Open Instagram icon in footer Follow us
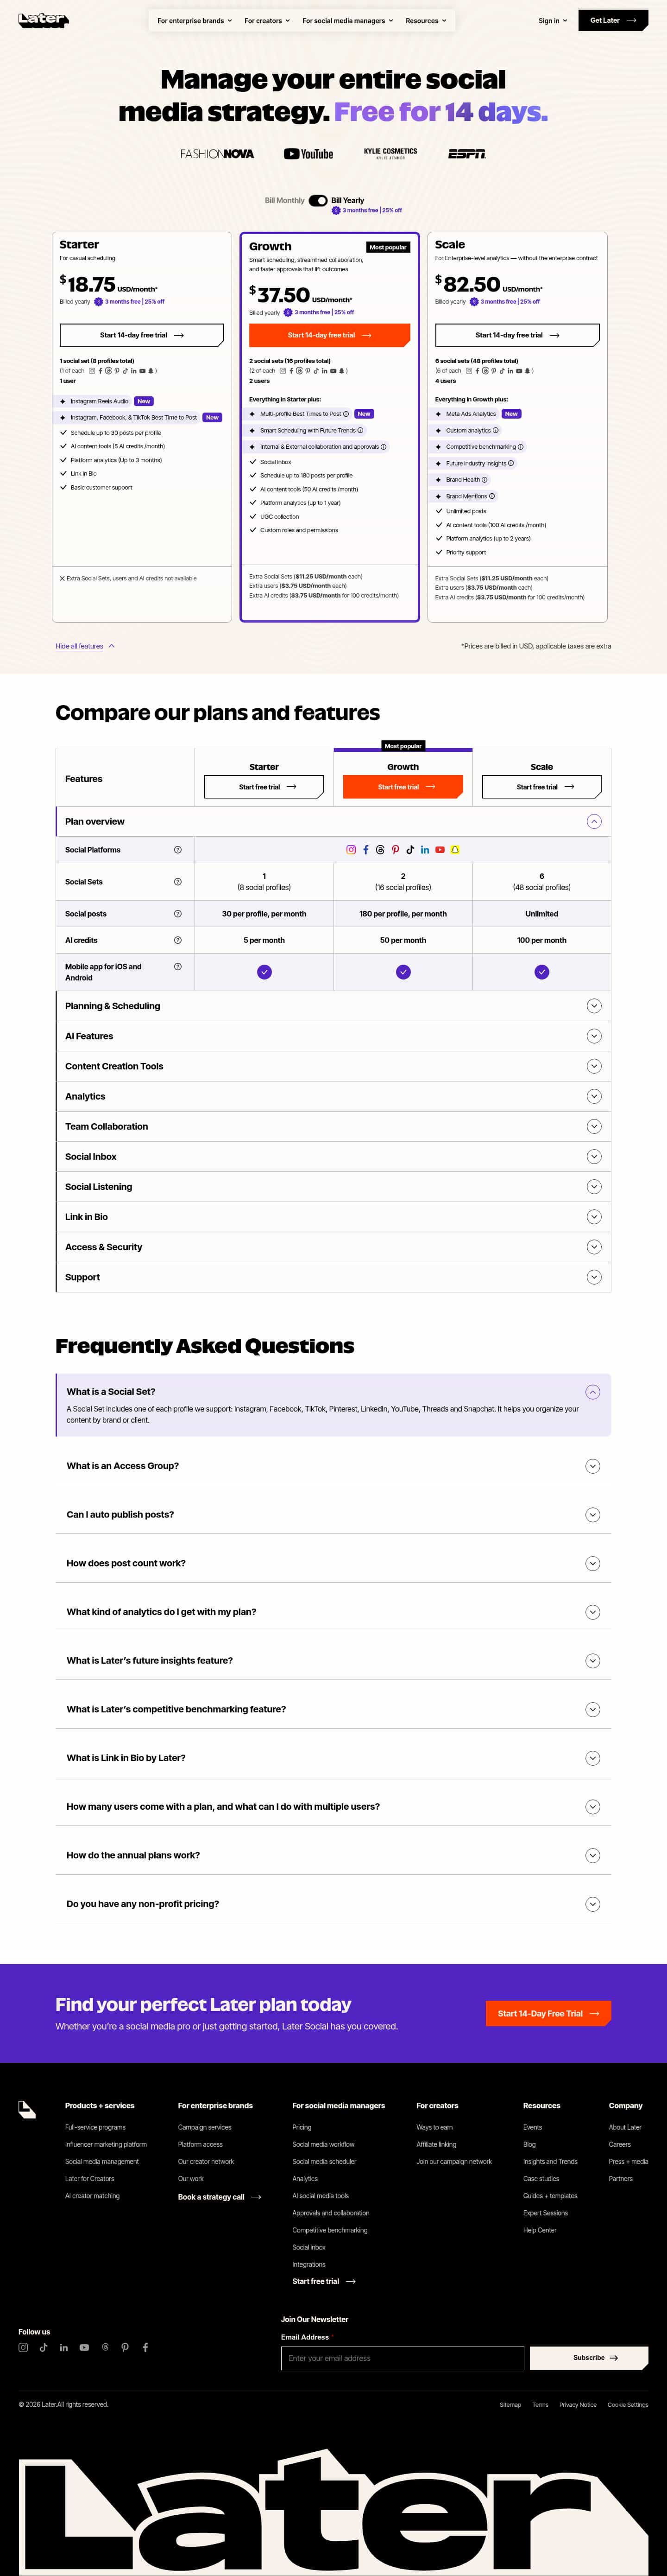The width and height of the screenshot is (667, 2576). pyautogui.click(x=23, y=2347)
